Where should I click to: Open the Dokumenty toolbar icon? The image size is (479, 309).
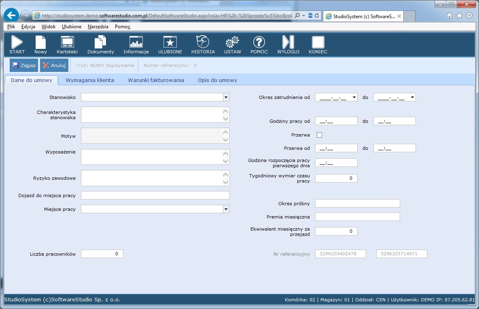coord(100,44)
